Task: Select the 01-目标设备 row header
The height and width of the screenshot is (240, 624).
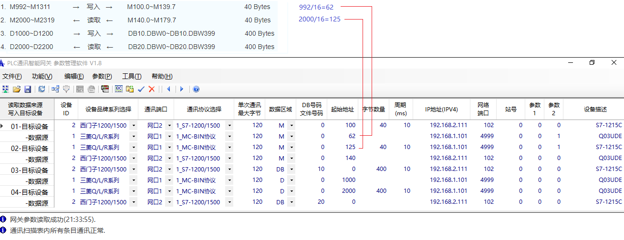Action: pos(30,126)
